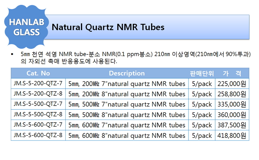Screen dimensions: 259x160
Task: Click '5/pack' in the JM.S-5-200-QTZ-8 row
Action: click(x=202, y=94)
